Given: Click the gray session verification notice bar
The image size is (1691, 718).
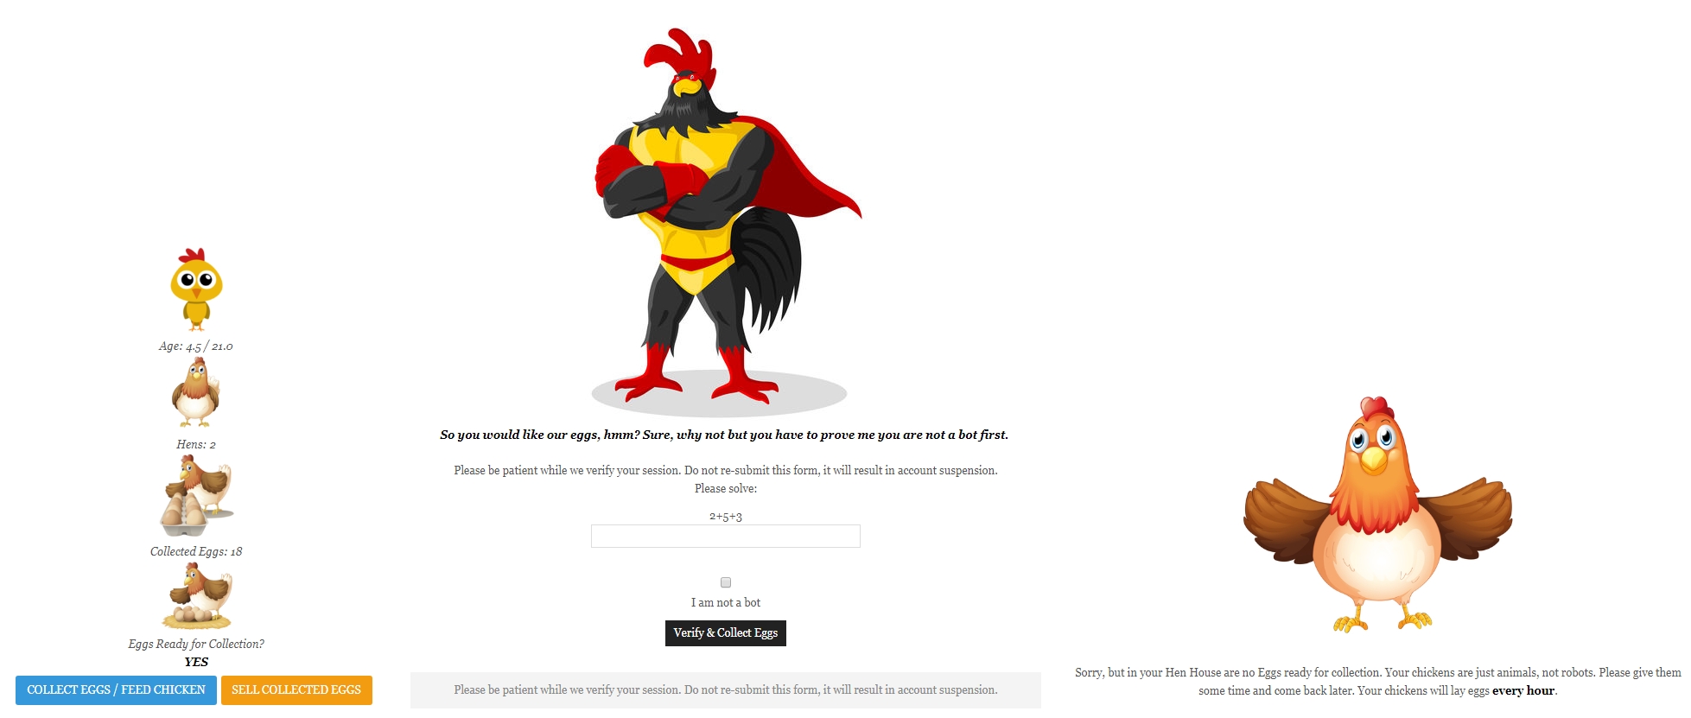Looking at the screenshot, I should point(726,690).
